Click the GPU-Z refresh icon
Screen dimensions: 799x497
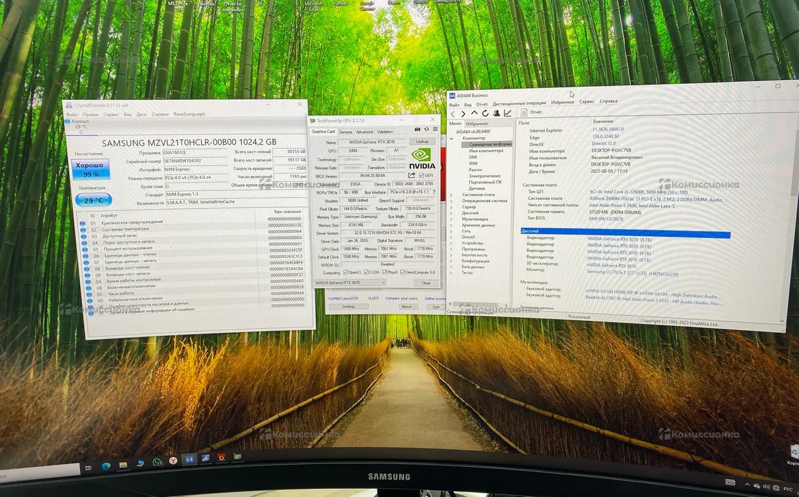click(426, 129)
